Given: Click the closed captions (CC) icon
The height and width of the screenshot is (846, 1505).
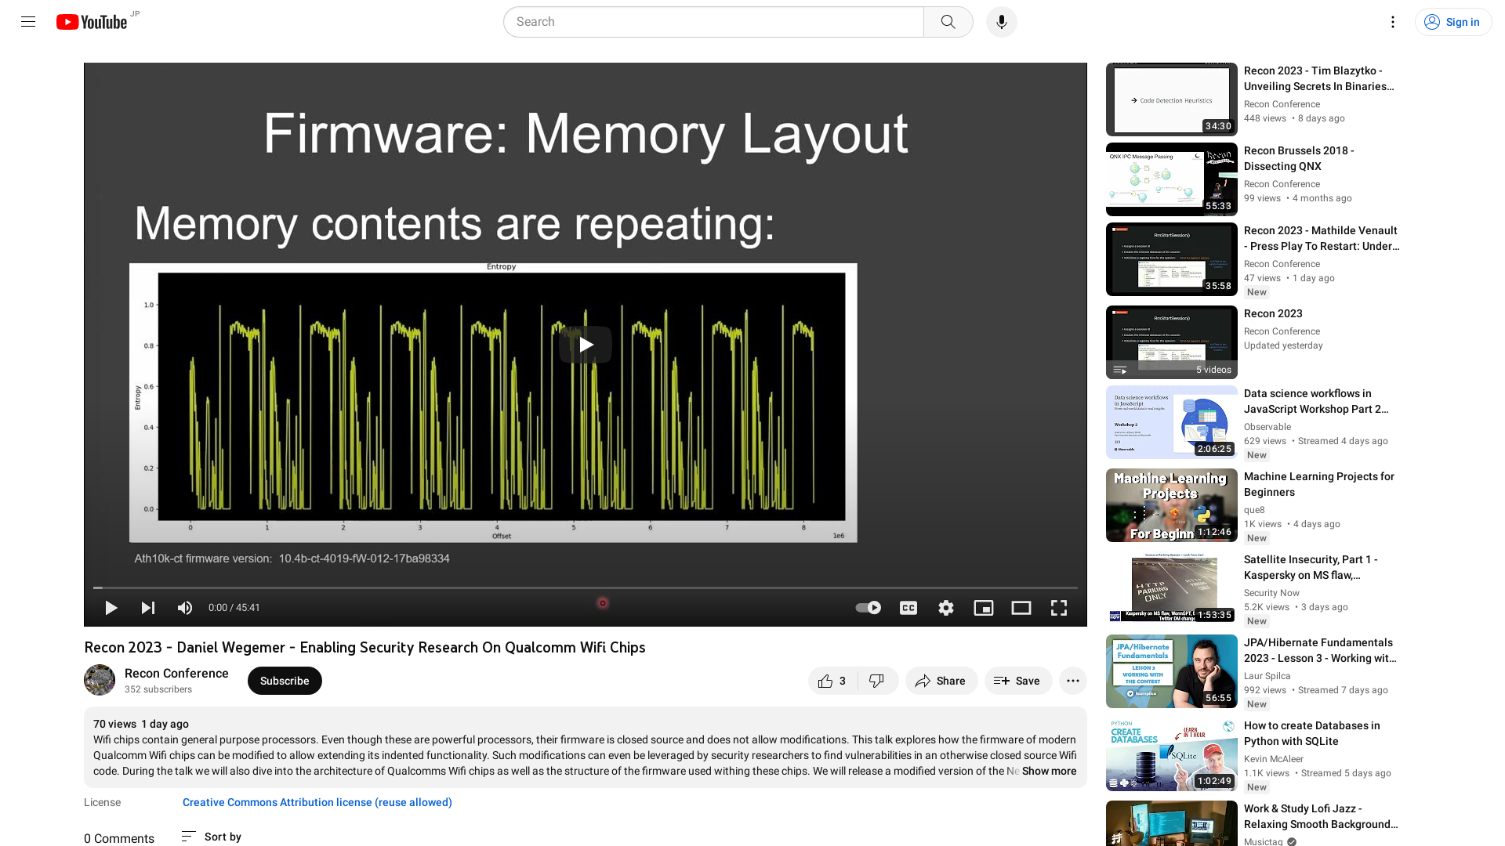Looking at the screenshot, I should (x=908, y=607).
